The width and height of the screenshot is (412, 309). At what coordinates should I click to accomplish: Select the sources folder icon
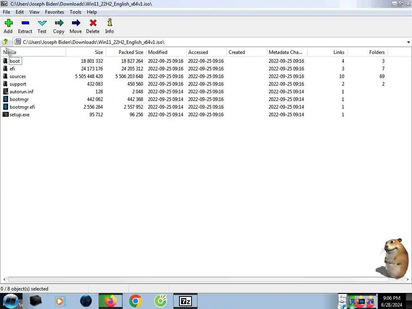5,76
